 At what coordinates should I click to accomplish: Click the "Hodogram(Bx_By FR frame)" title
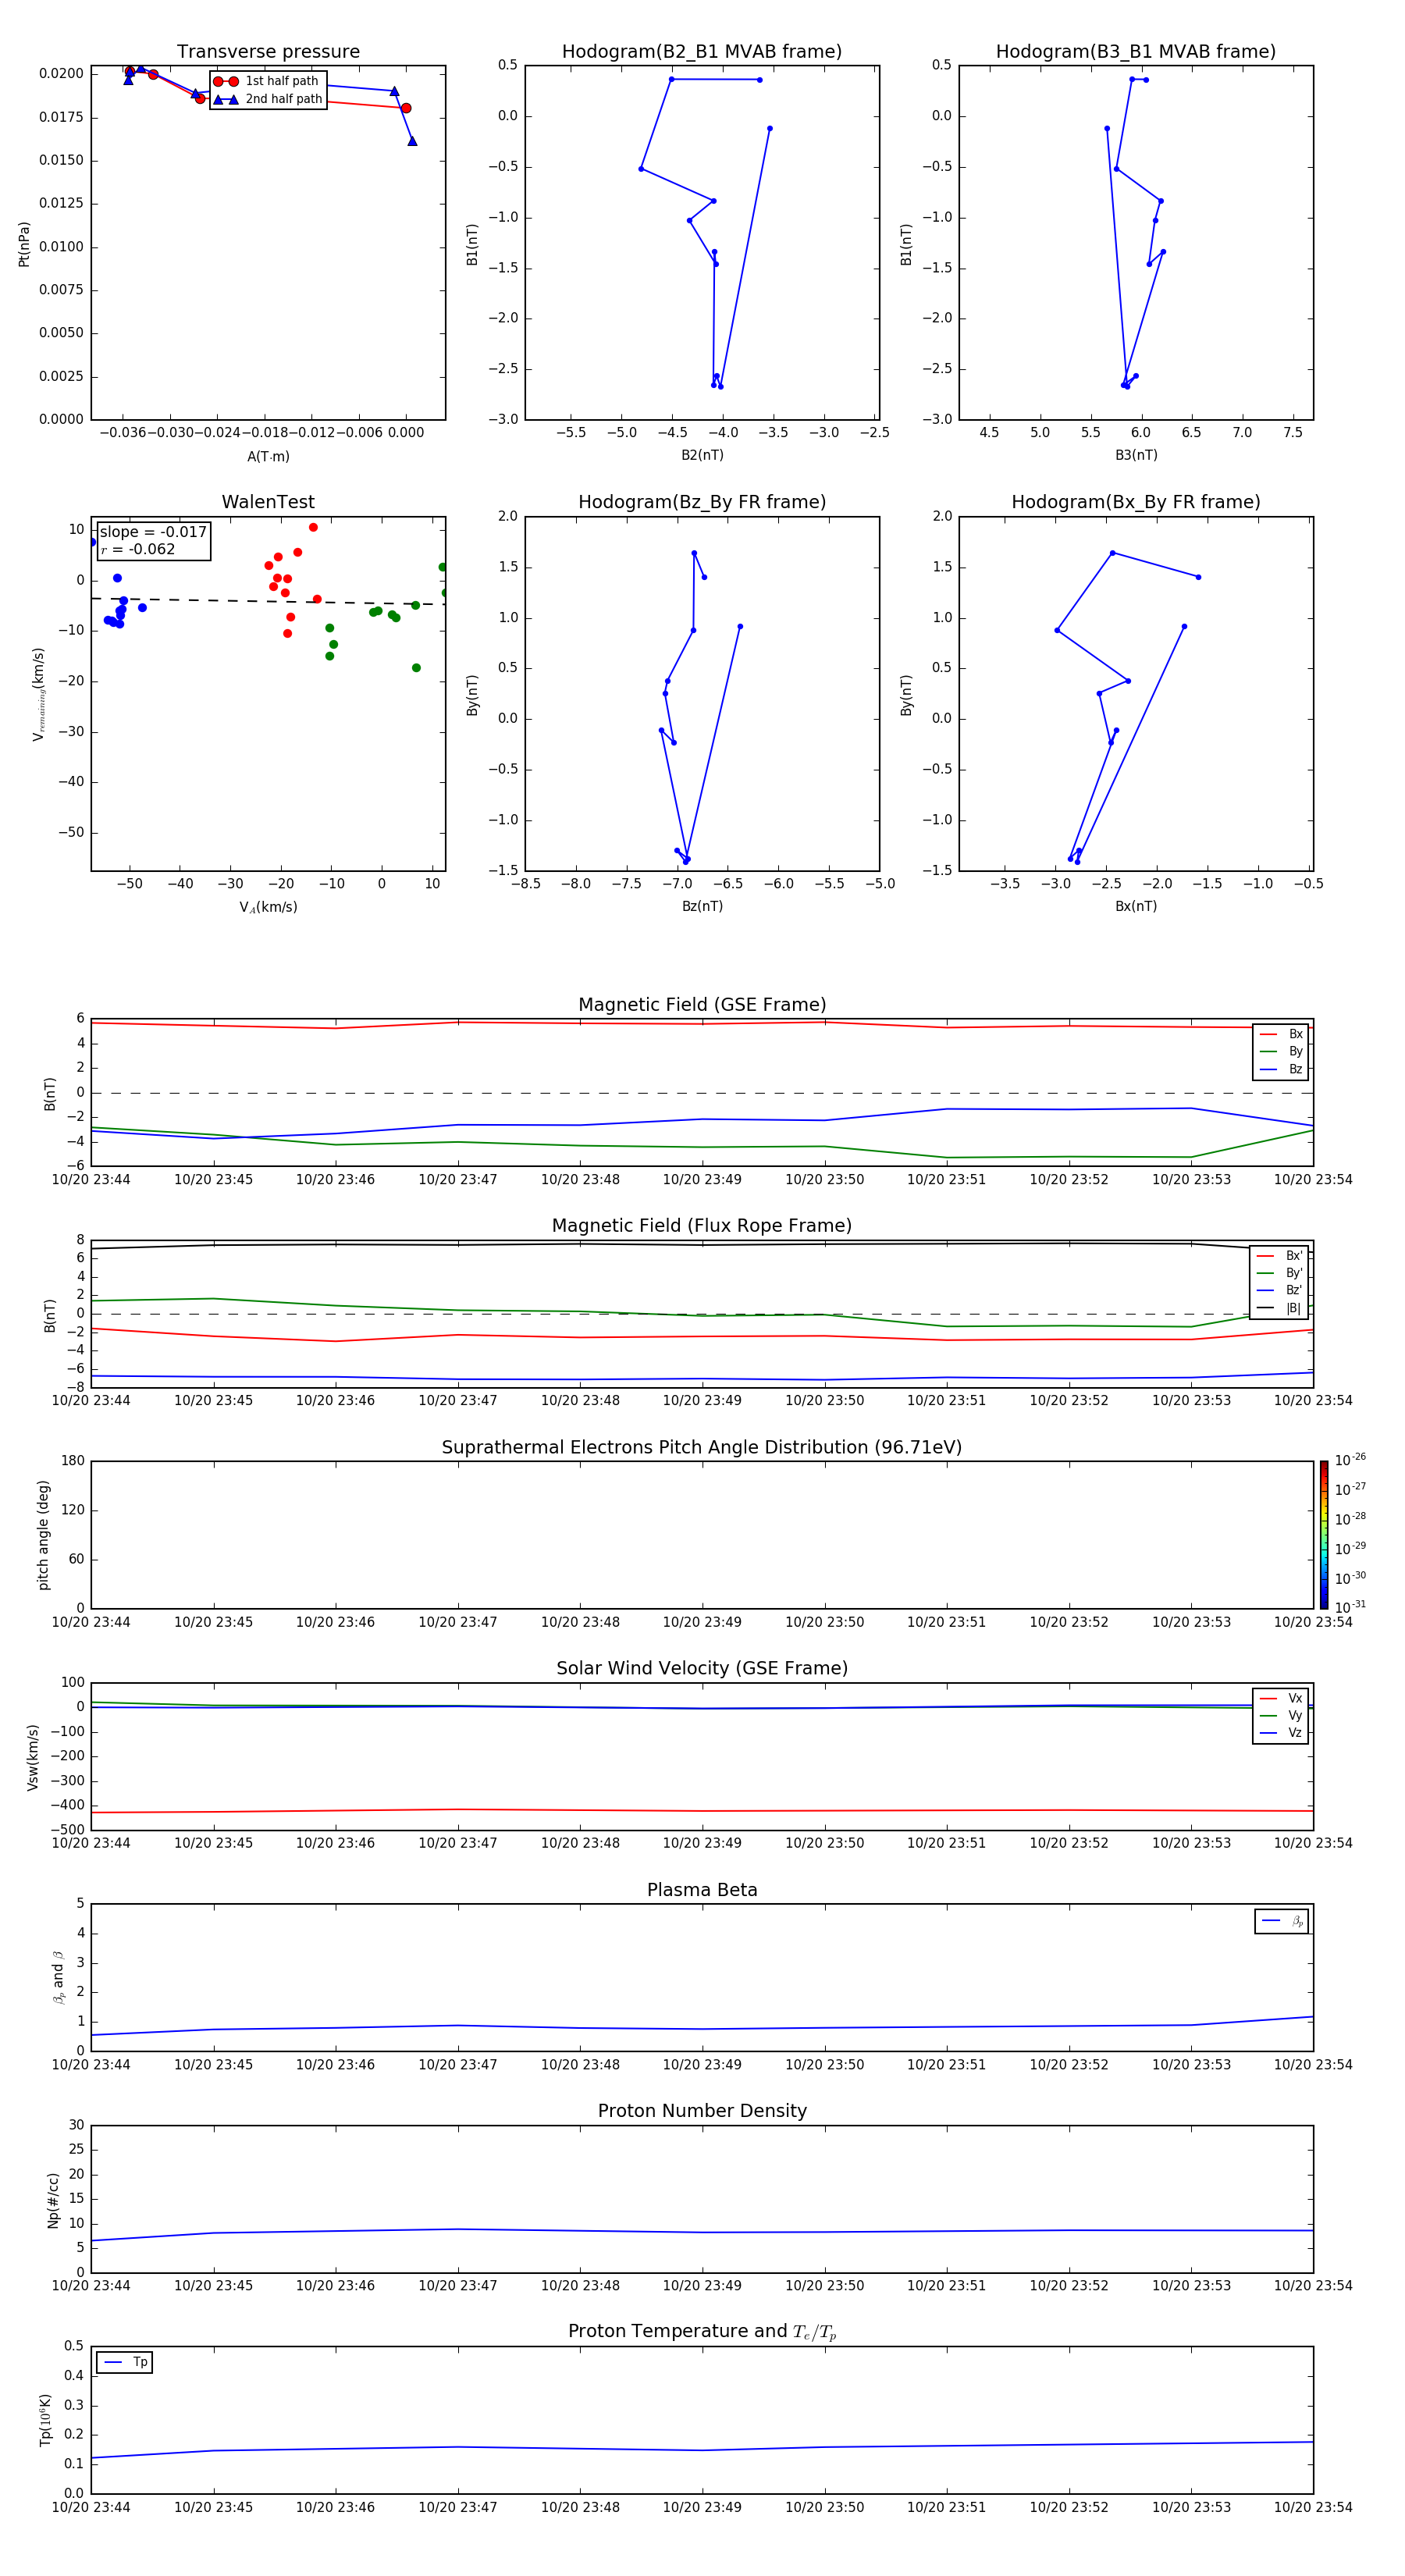(1136, 502)
